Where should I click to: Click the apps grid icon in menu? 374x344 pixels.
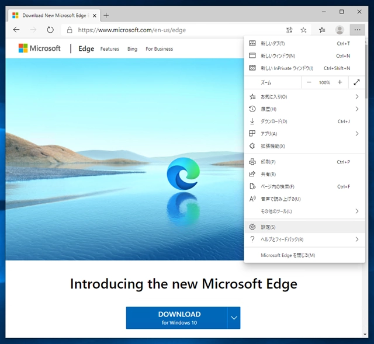[x=252, y=134]
